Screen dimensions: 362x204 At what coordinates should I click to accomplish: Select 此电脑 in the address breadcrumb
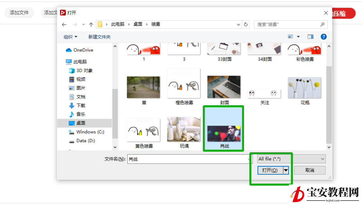[118, 24]
